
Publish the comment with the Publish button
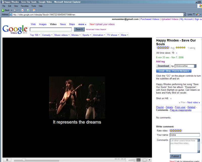click(x=175, y=156)
